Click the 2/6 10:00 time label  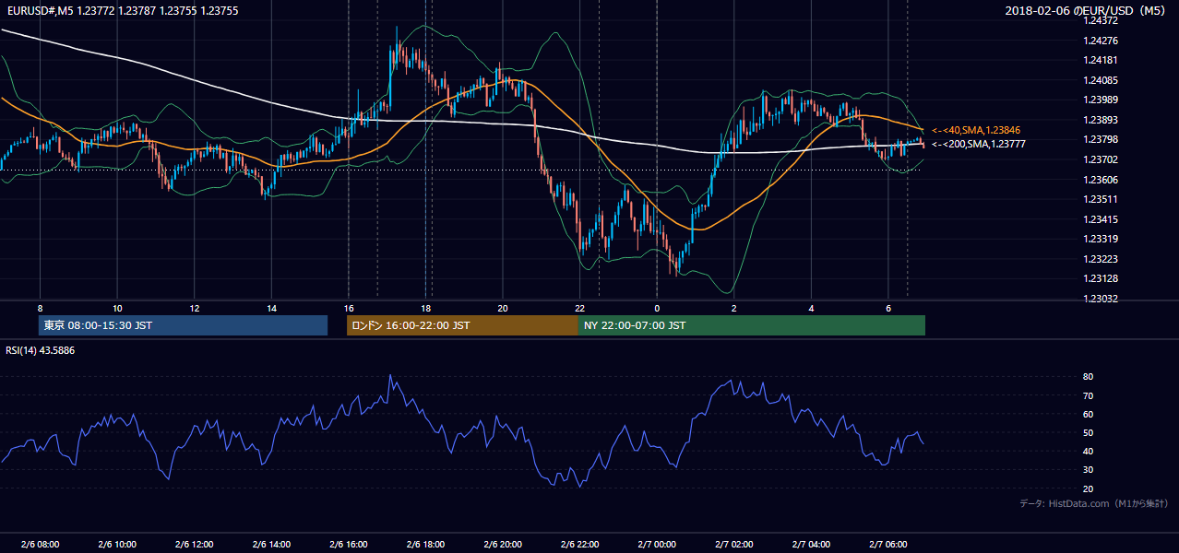pyautogui.click(x=117, y=544)
